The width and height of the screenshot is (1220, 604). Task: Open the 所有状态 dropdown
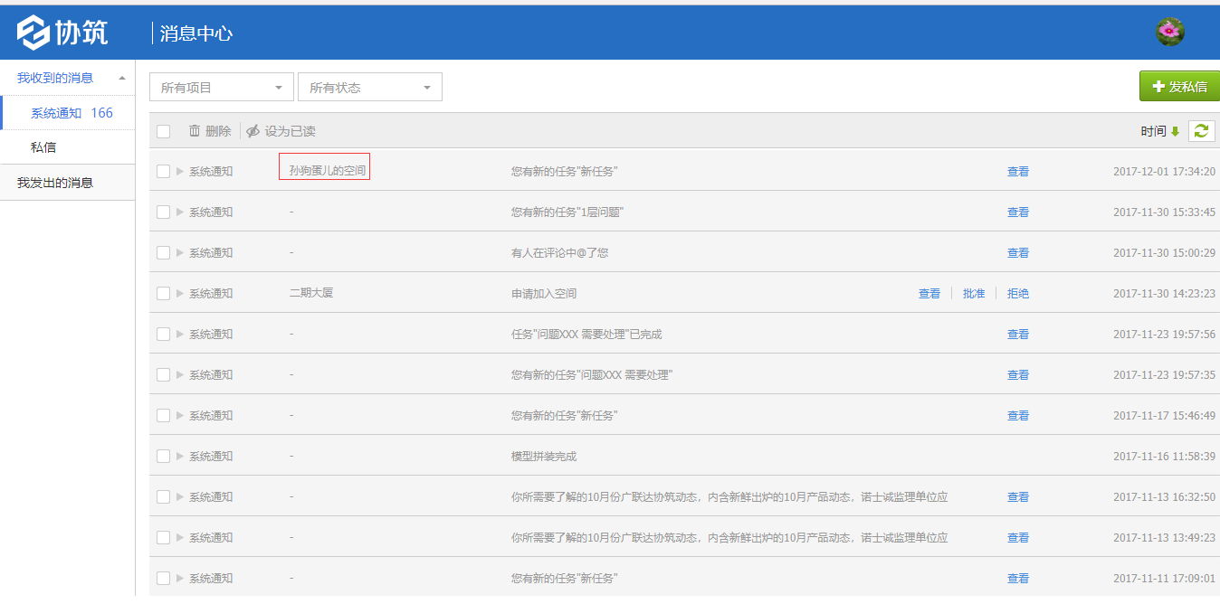tap(370, 86)
